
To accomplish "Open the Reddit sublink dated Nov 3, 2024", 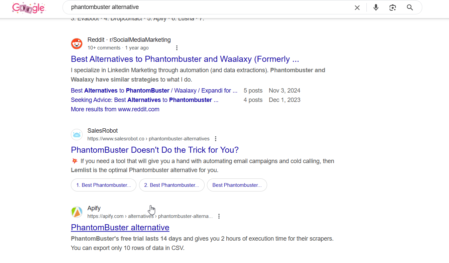I will (154, 91).
